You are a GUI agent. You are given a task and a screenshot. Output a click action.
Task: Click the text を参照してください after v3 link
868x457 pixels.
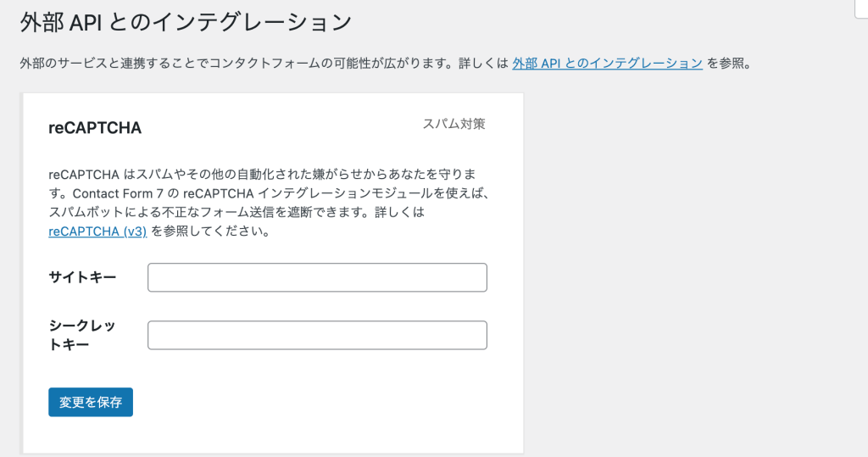coord(211,231)
